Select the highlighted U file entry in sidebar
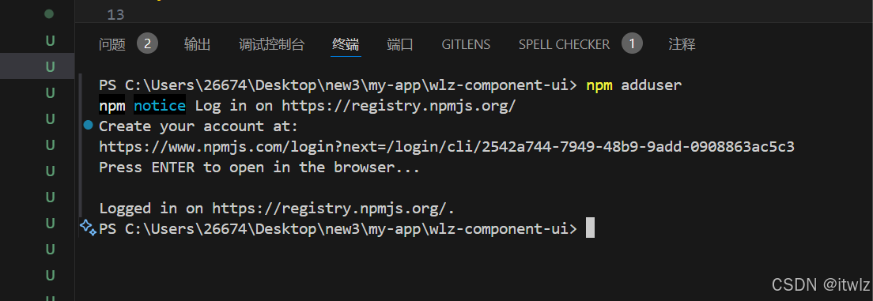Image resolution: width=873 pixels, height=301 pixels. 50,67
